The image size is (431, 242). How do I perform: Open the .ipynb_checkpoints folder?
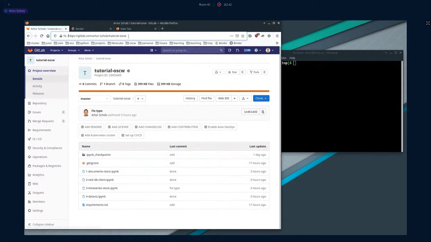click(x=98, y=155)
